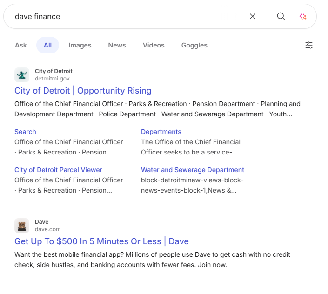Clear the search query with X icon
Viewport: 328px width, 294px height.
253,16
